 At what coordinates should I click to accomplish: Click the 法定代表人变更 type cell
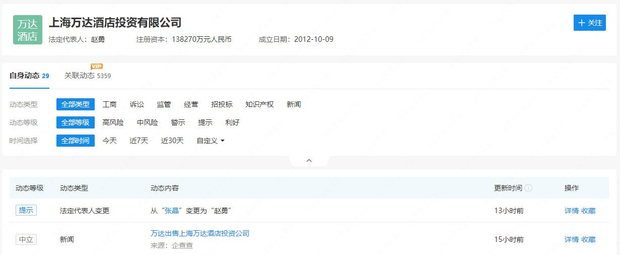pyautogui.click(x=85, y=211)
